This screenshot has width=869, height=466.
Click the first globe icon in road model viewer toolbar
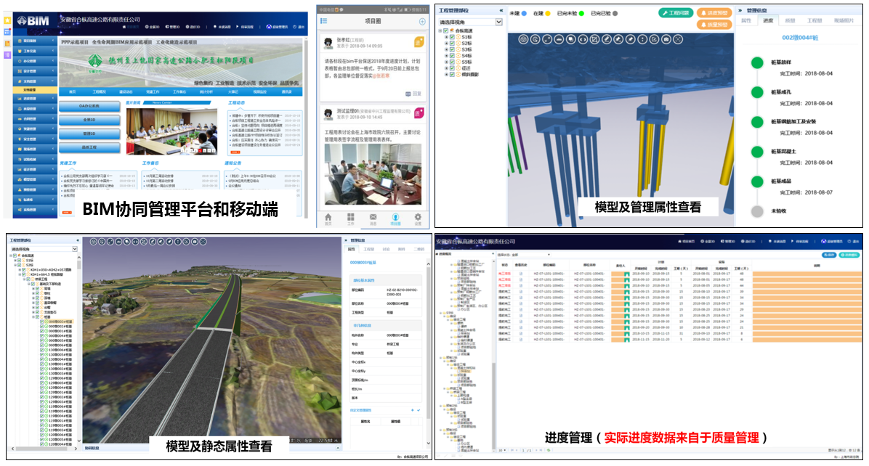pos(94,242)
